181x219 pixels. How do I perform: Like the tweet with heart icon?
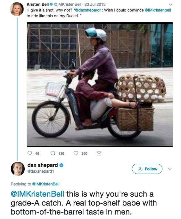pyautogui.click(x=76, y=153)
